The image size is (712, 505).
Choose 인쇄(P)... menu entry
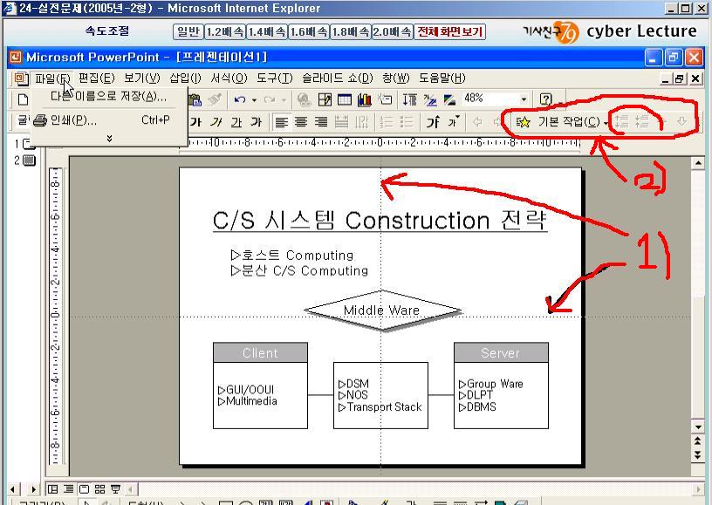[x=109, y=120]
